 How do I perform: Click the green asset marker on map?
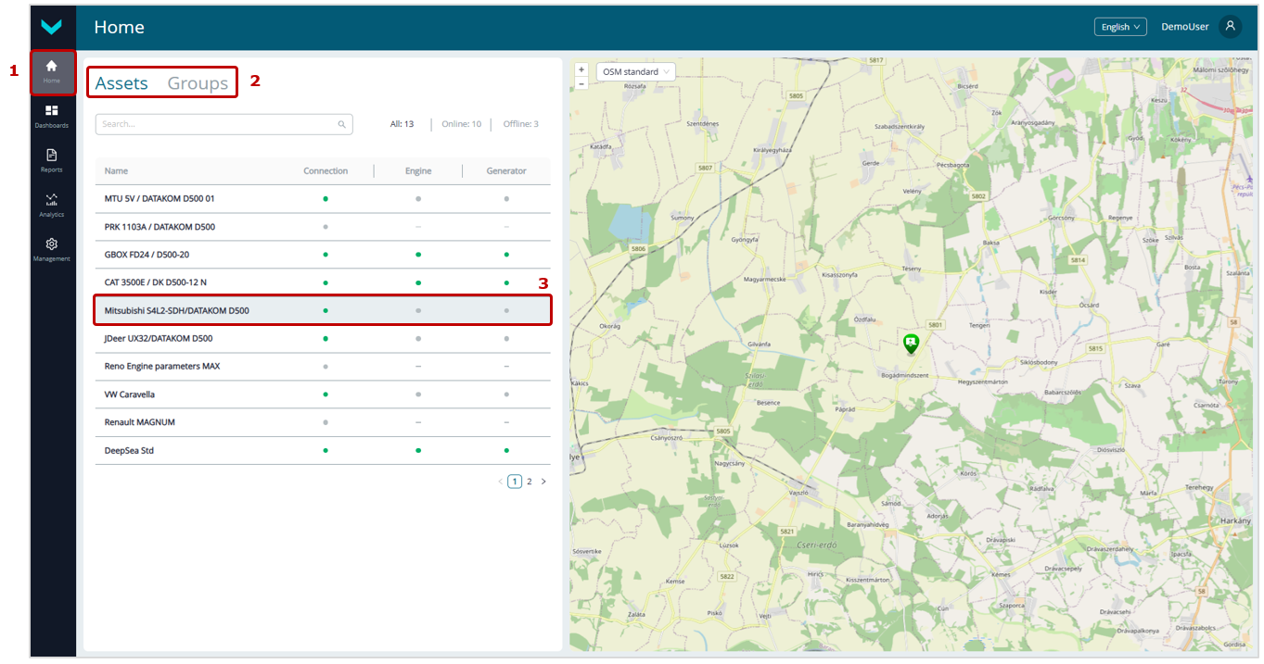click(x=911, y=344)
